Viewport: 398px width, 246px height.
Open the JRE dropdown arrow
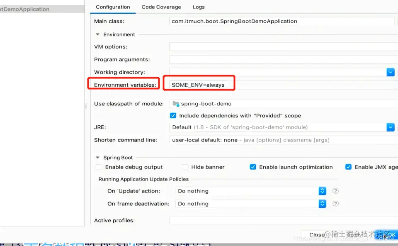(x=391, y=127)
